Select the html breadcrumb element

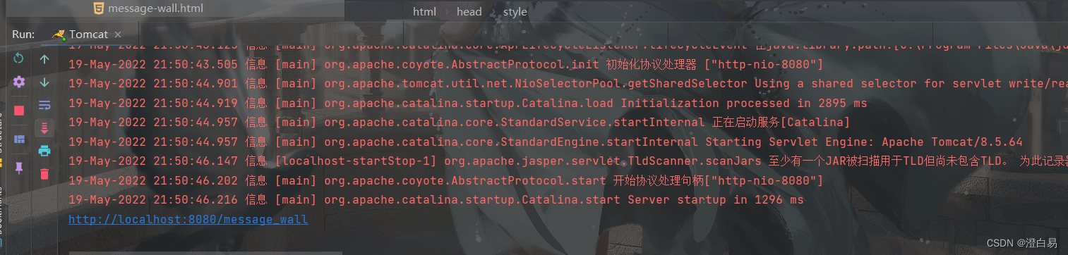(424, 11)
